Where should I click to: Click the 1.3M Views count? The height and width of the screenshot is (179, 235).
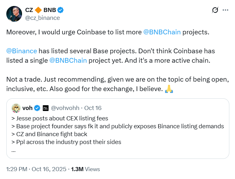(85, 169)
